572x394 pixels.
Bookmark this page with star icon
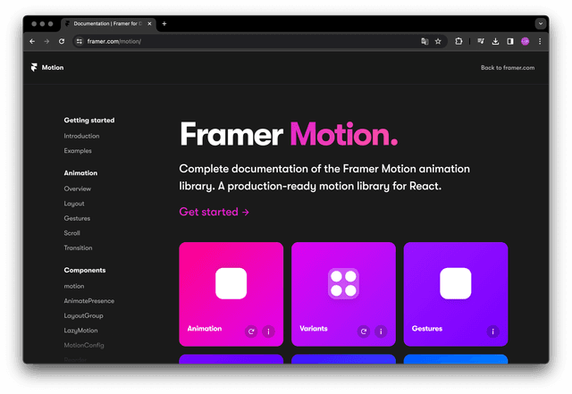[x=438, y=42]
